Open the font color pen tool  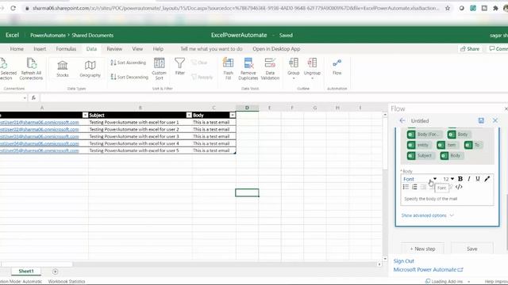point(487,179)
